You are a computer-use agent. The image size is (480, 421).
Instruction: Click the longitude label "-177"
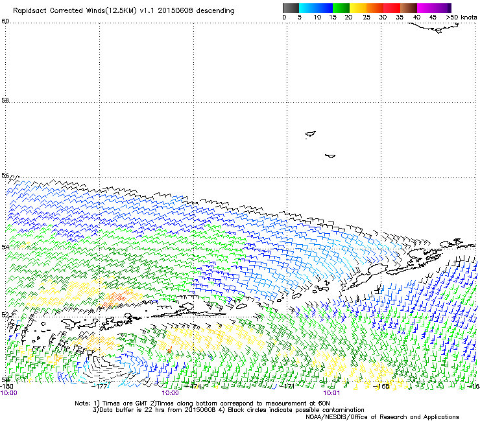click(100, 386)
